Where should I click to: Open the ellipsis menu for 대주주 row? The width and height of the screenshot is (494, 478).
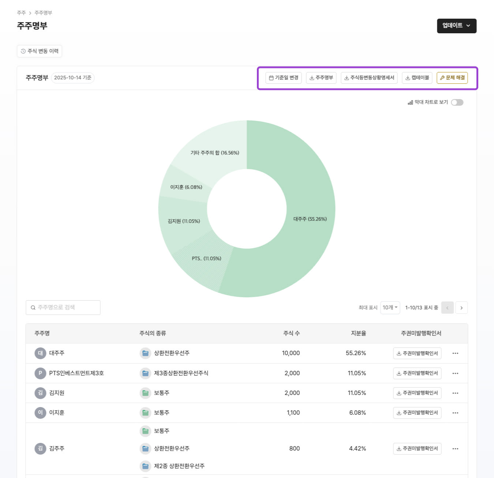[x=455, y=353]
